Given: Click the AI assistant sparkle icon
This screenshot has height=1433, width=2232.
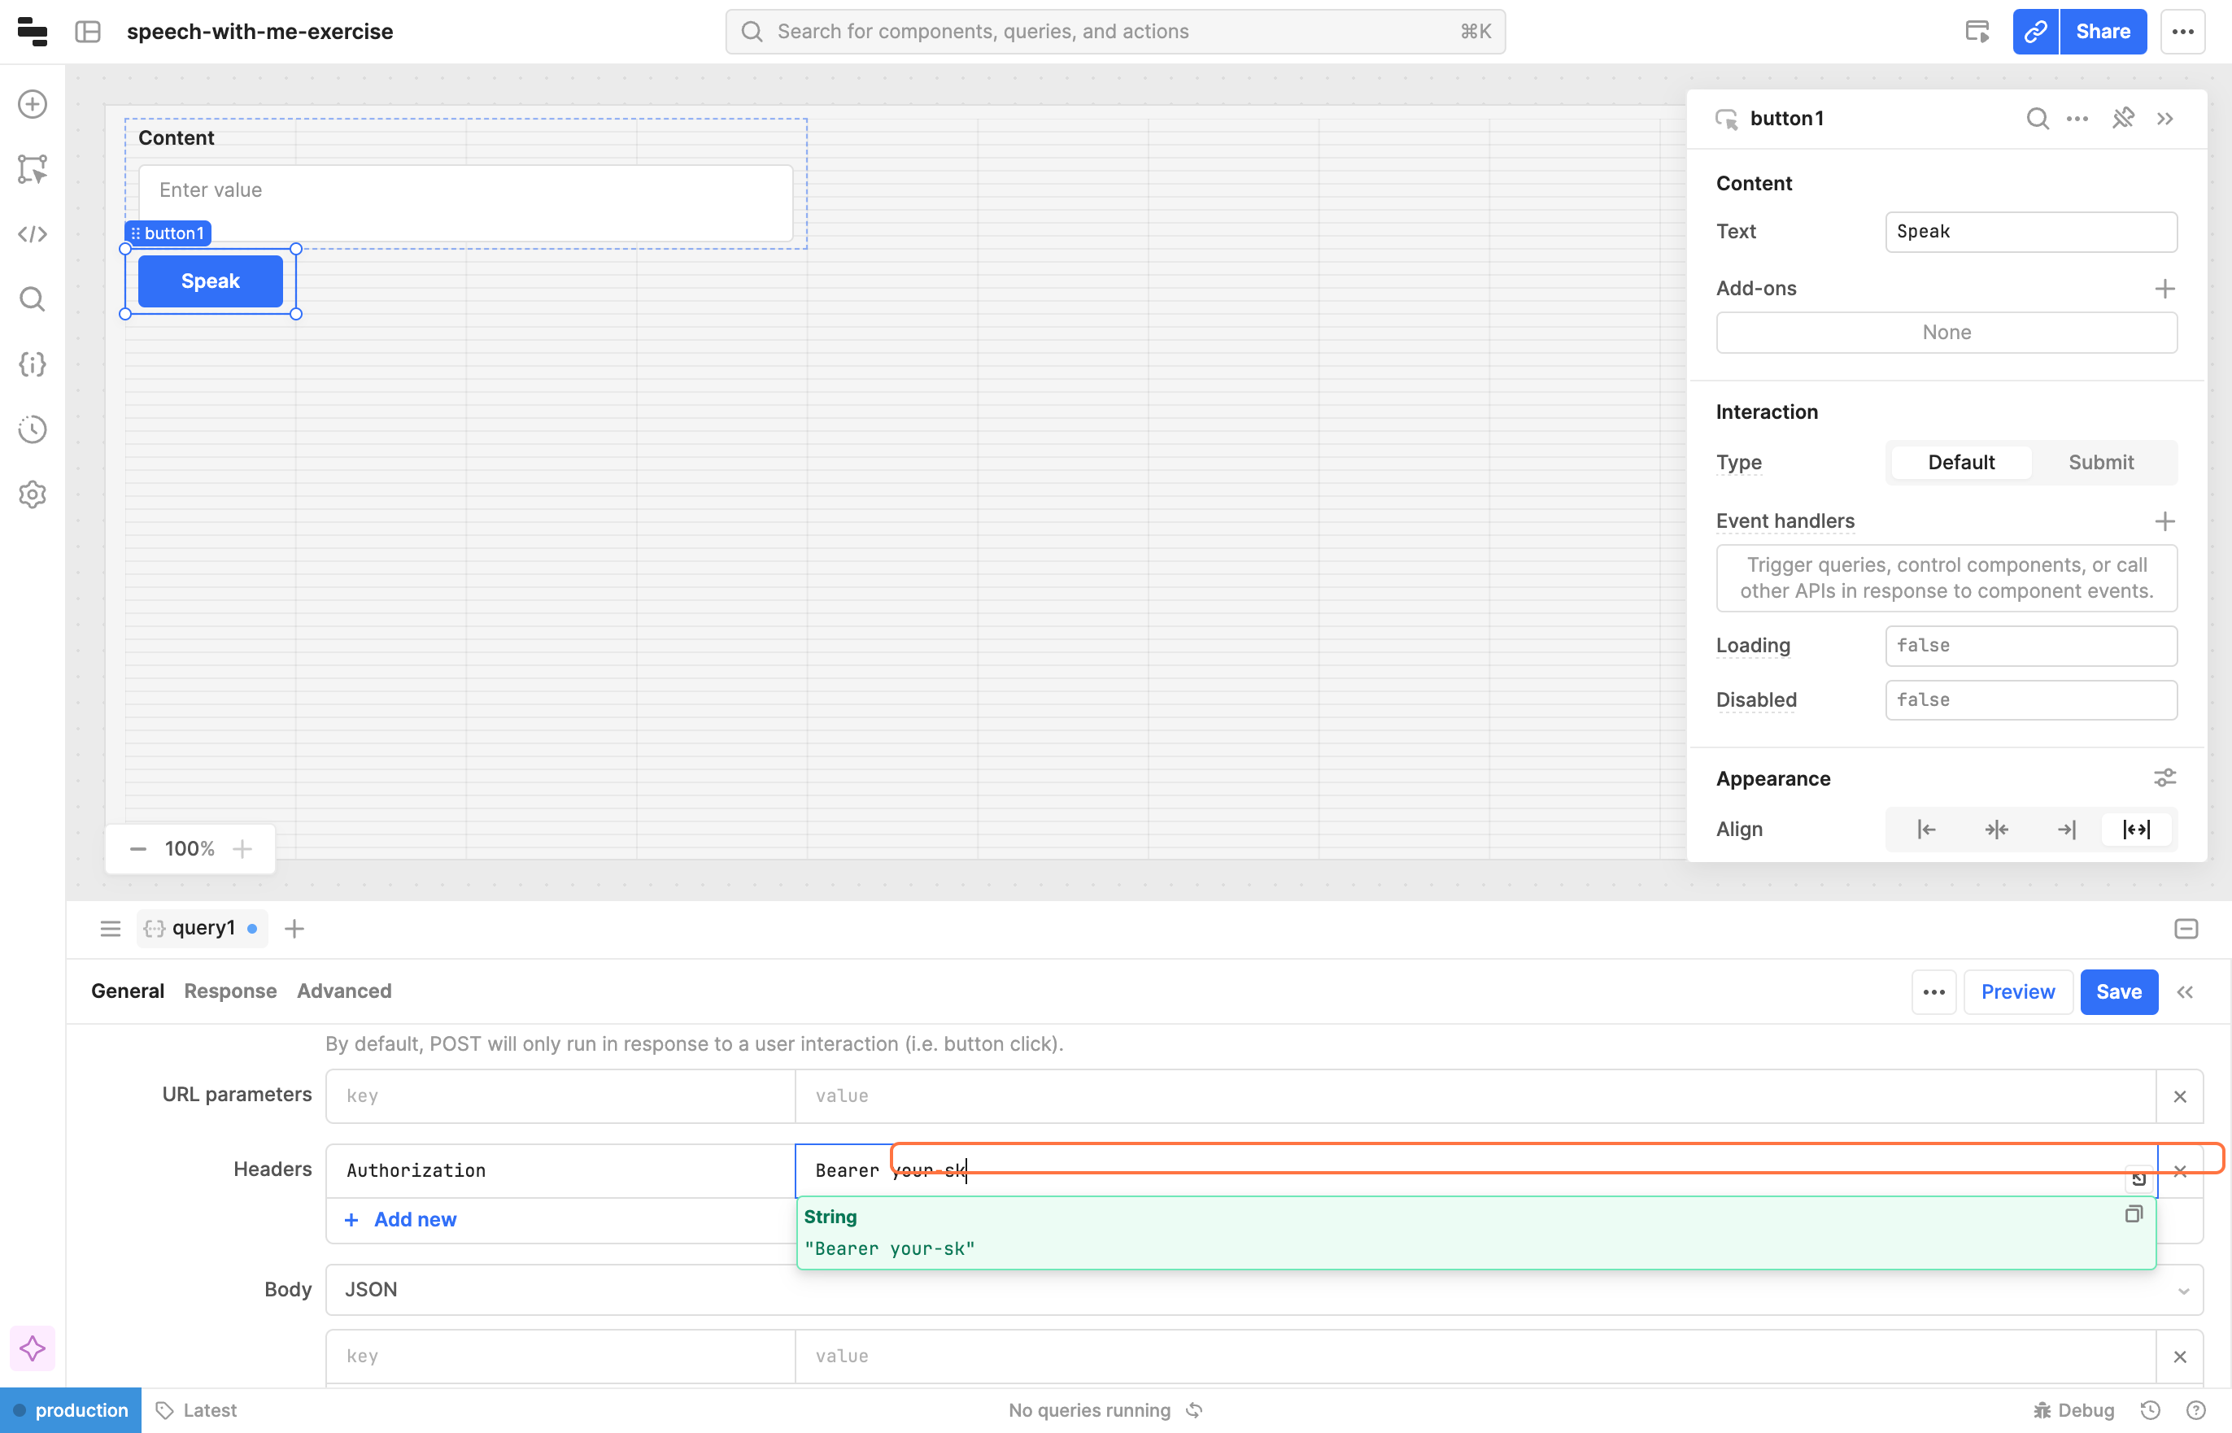Looking at the screenshot, I should (x=33, y=1348).
